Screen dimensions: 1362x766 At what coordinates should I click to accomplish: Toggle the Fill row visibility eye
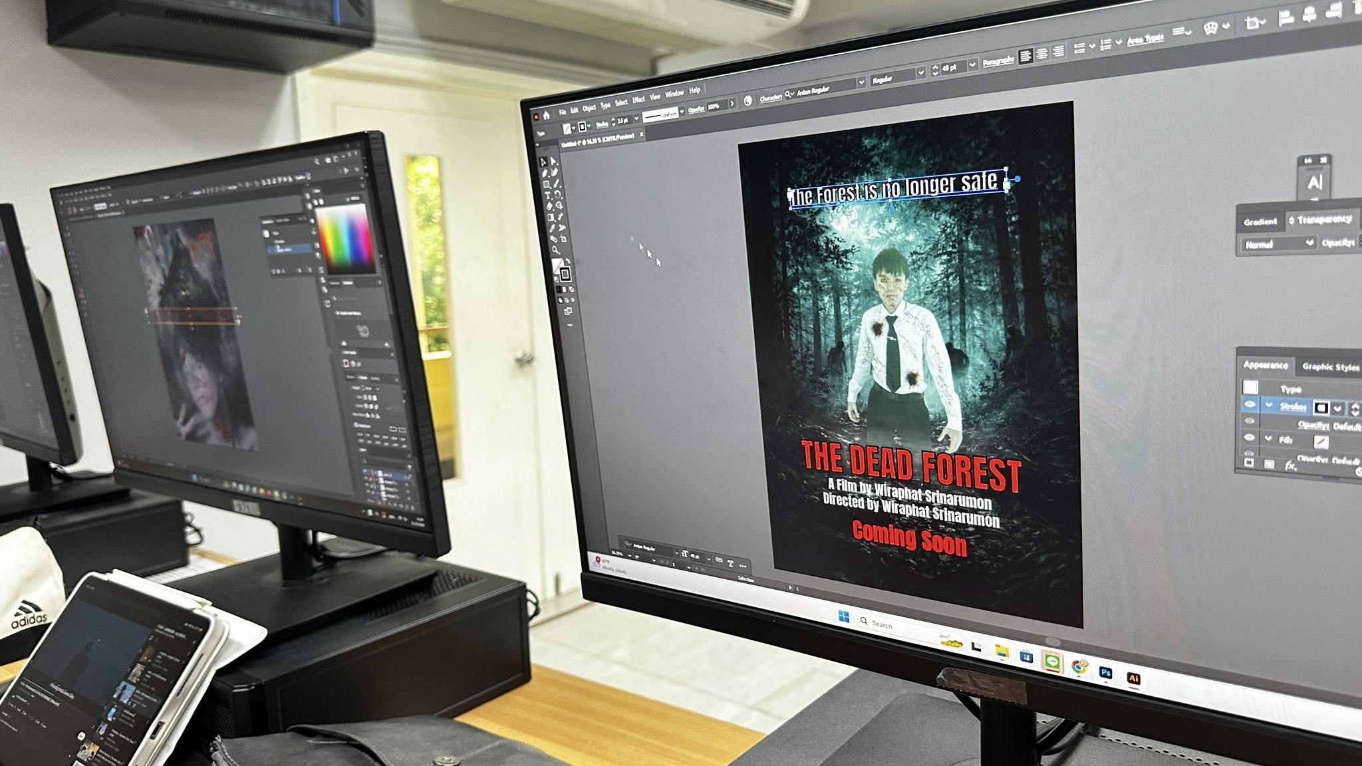[1250, 438]
